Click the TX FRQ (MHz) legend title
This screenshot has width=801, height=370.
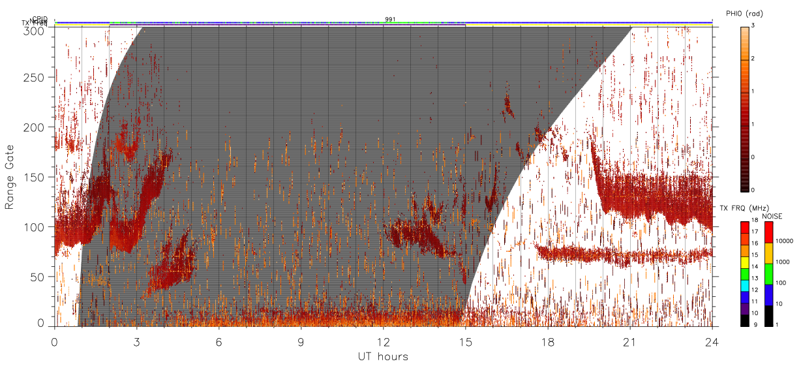pyautogui.click(x=743, y=208)
